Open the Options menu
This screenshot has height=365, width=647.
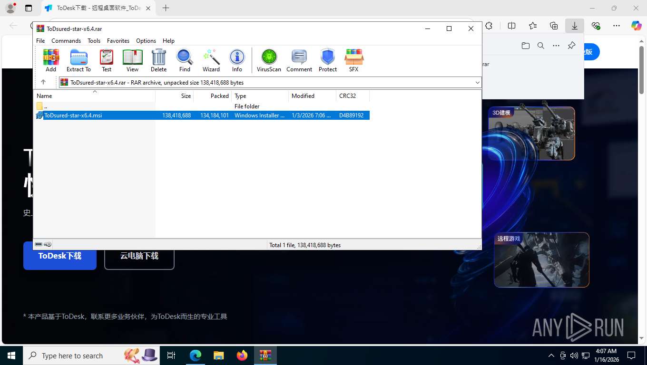pos(146,41)
